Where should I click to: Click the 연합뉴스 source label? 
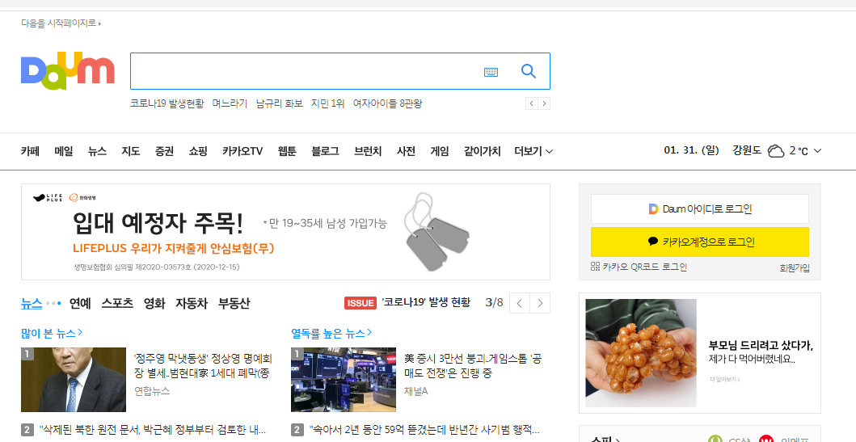click(x=152, y=391)
